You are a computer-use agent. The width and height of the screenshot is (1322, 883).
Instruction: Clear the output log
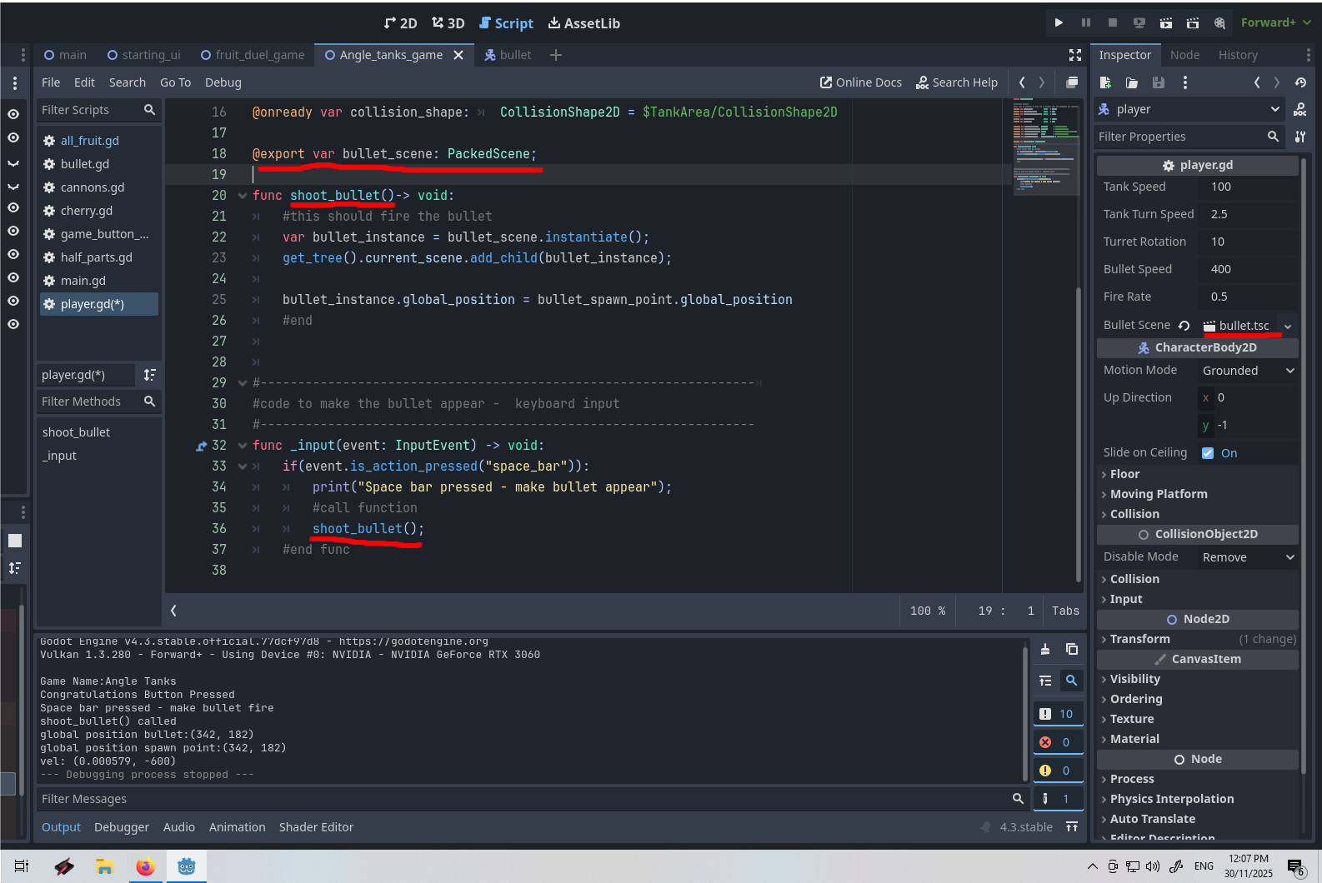[x=1045, y=650]
